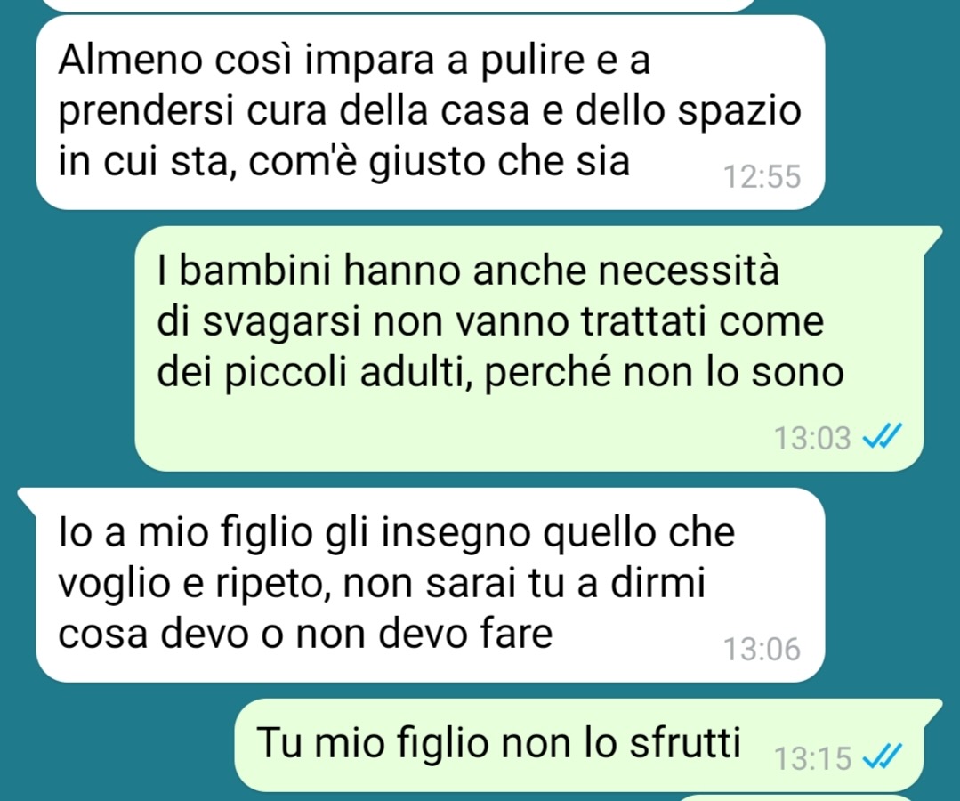960x801 pixels.
Task: Tap the blue read ticks beside 13:03
Action: (x=882, y=437)
